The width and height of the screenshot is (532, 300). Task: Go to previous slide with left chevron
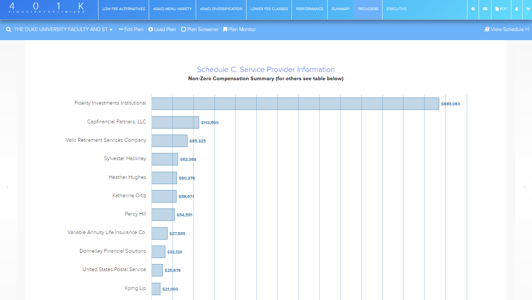point(7,187)
